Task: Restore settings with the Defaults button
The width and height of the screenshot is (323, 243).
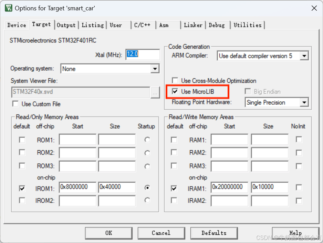Action: 214,233
